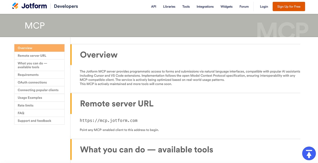Open the Widgets menu item
The width and height of the screenshot is (318, 163).
pos(227,7)
